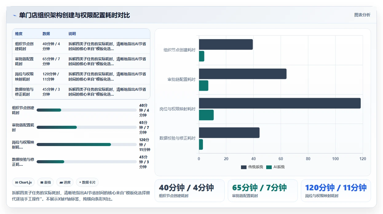
Task: Open the 65分钟 / 7分钟 data card
Action: (x=263, y=191)
